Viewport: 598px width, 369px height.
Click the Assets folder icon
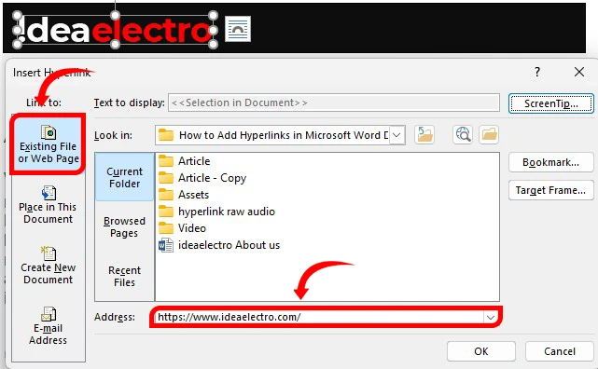point(166,195)
